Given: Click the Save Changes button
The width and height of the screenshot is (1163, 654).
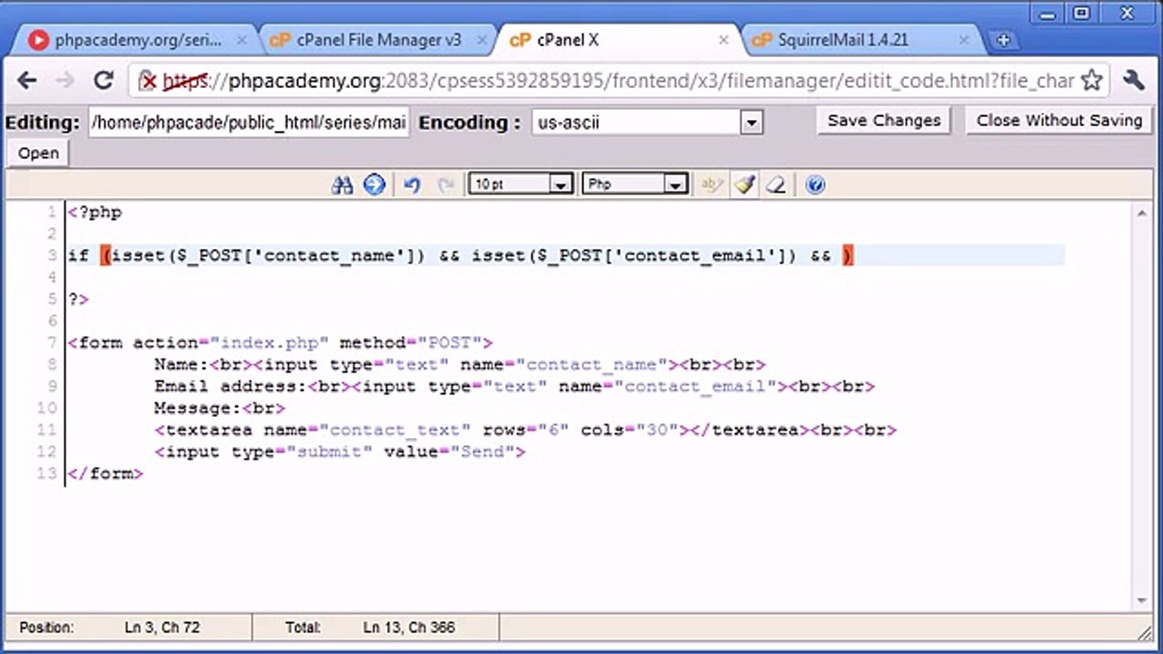Looking at the screenshot, I should point(884,121).
